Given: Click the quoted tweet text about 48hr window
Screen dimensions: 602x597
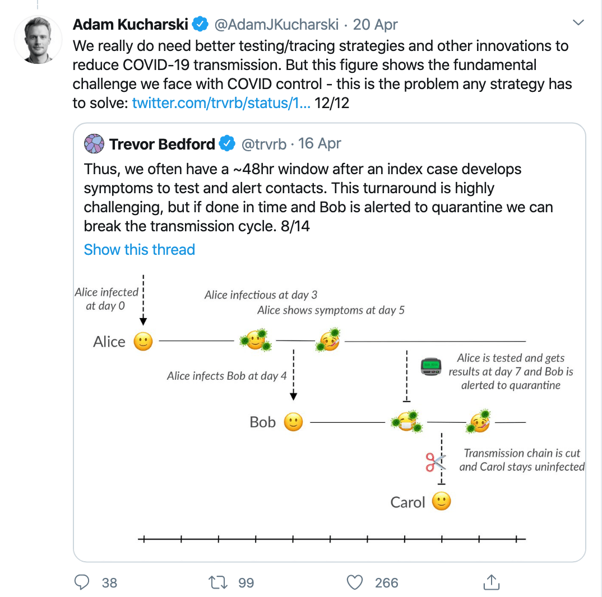Looking at the screenshot, I should (318, 198).
